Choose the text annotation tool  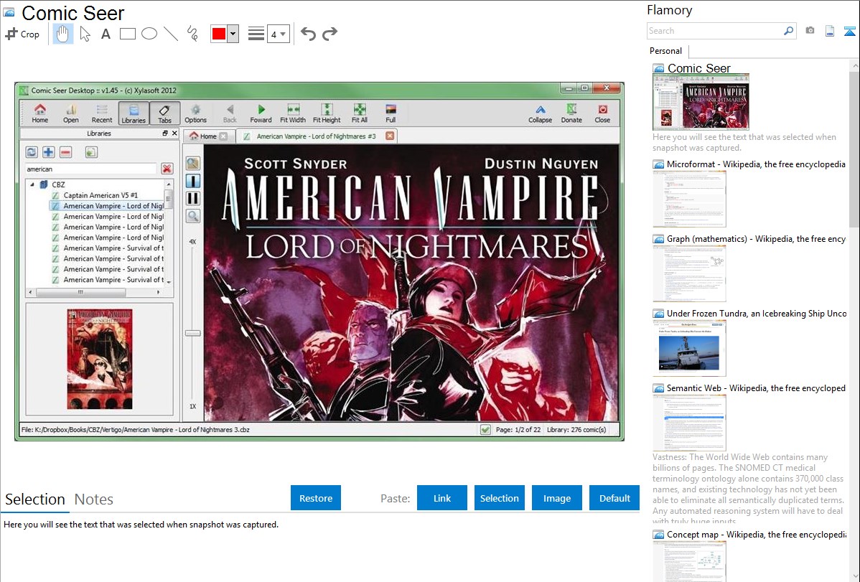click(x=106, y=34)
